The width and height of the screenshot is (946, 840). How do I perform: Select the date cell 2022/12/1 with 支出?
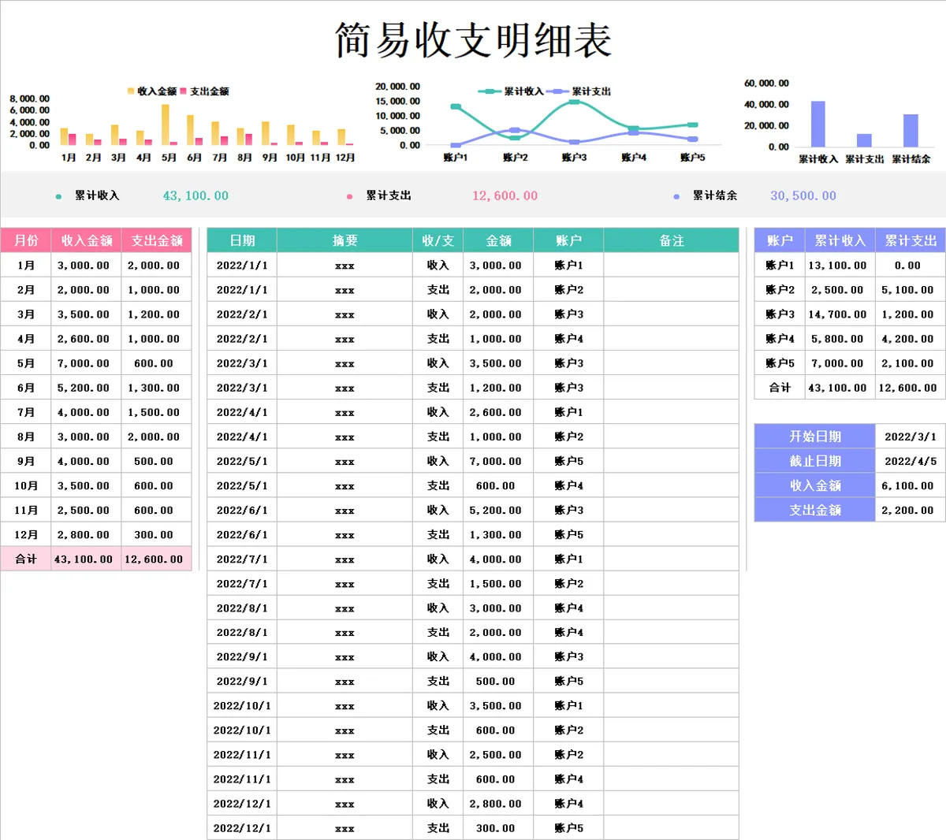(242, 828)
